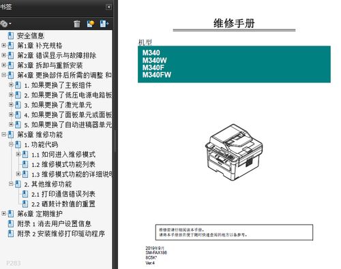Click the expand current bookmark icon
Image resolution: width=341 pixels, height=269 pixels.
coord(104,24)
